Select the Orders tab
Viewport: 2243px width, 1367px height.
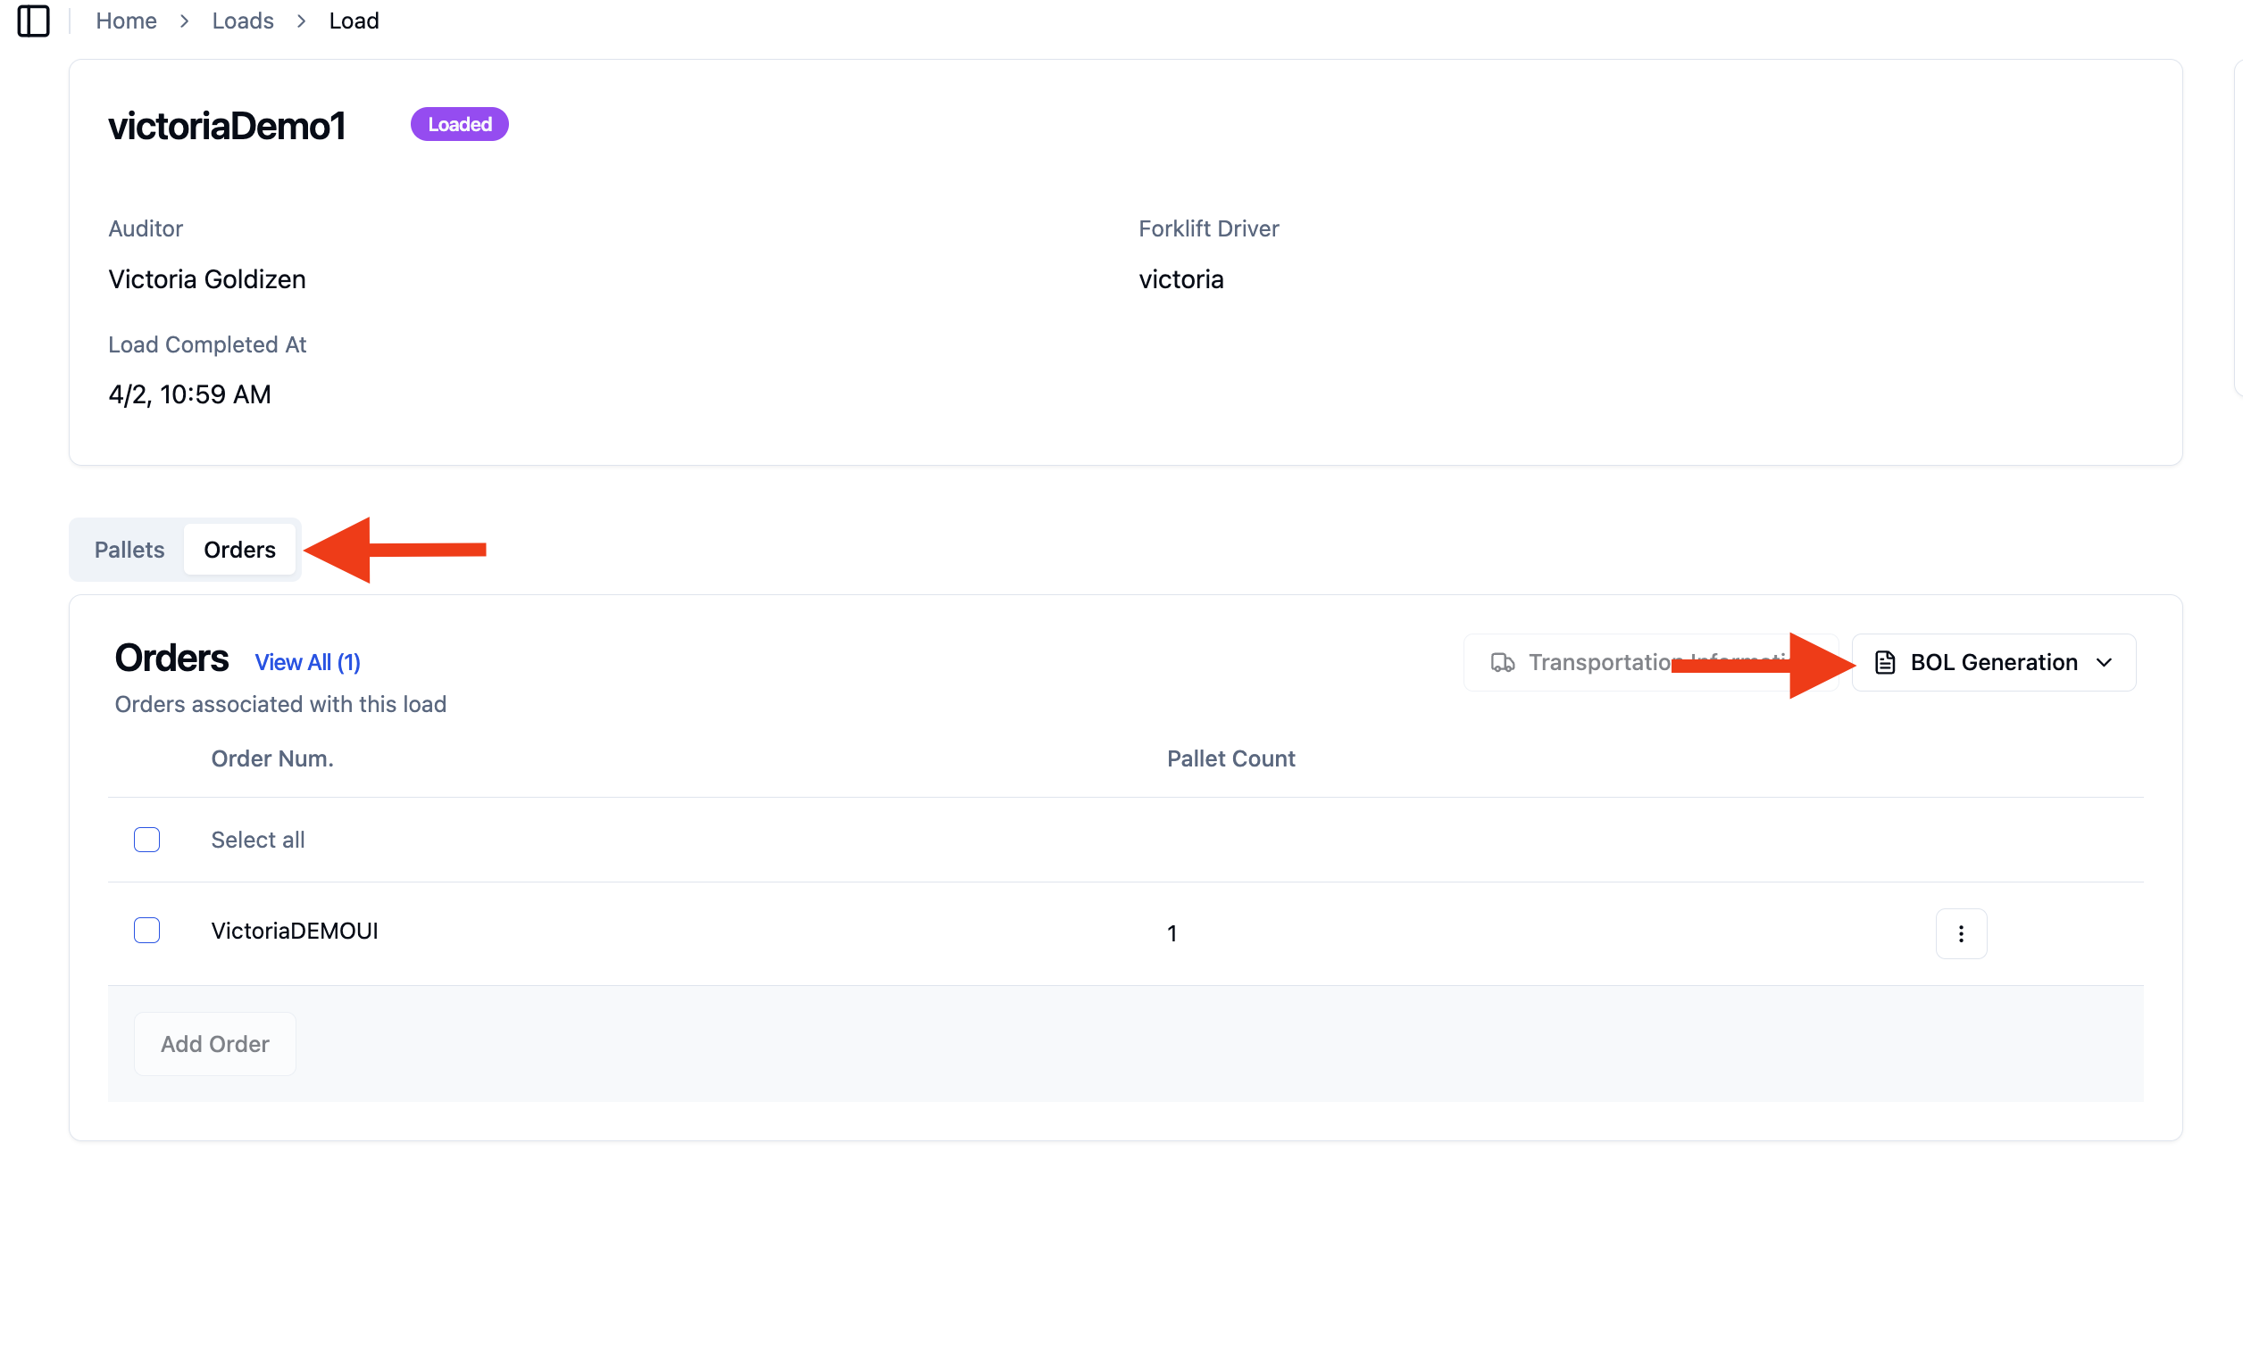coord(239,550)
